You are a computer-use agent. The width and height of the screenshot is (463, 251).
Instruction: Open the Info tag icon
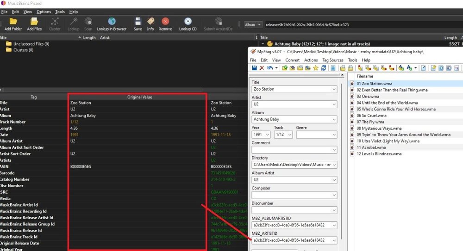point(150,24)
